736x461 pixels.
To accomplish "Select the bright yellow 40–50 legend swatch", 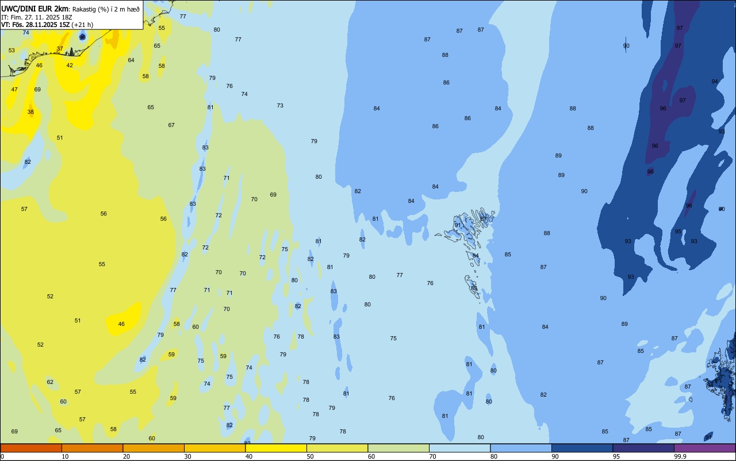I will coord(276,448).
